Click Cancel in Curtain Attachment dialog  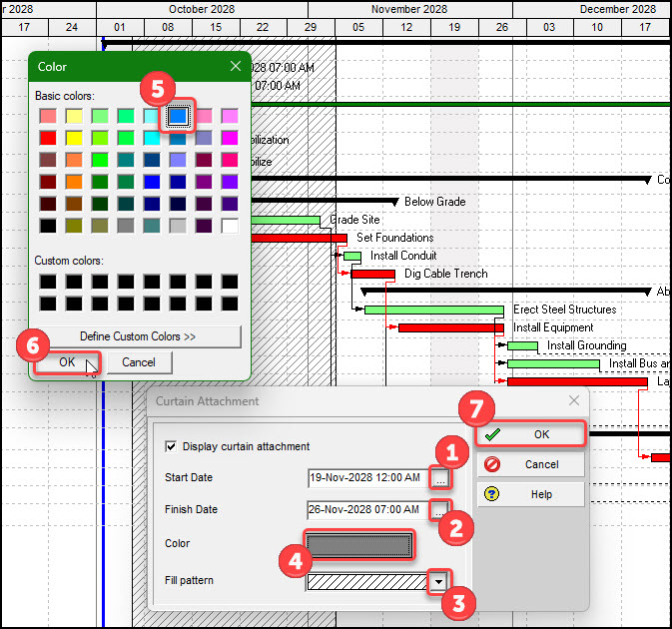click(529, 464)
